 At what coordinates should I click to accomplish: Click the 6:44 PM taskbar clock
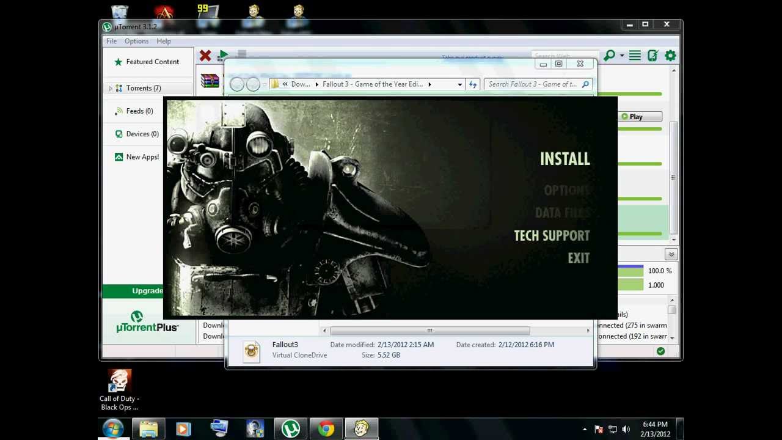point(655,429)
